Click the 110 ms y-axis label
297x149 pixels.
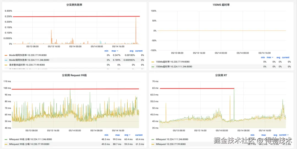pyautogui.click(x=8, y=81)
